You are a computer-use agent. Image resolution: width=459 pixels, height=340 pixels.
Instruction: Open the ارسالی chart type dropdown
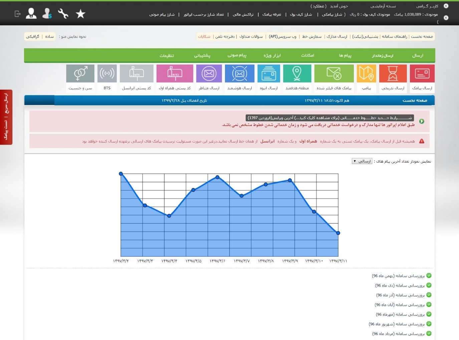[362, 161]
